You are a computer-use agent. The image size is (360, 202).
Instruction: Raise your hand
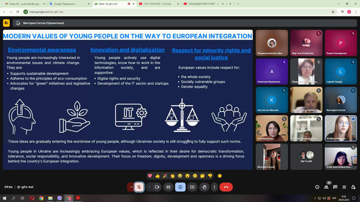click(x=204, y=187)
